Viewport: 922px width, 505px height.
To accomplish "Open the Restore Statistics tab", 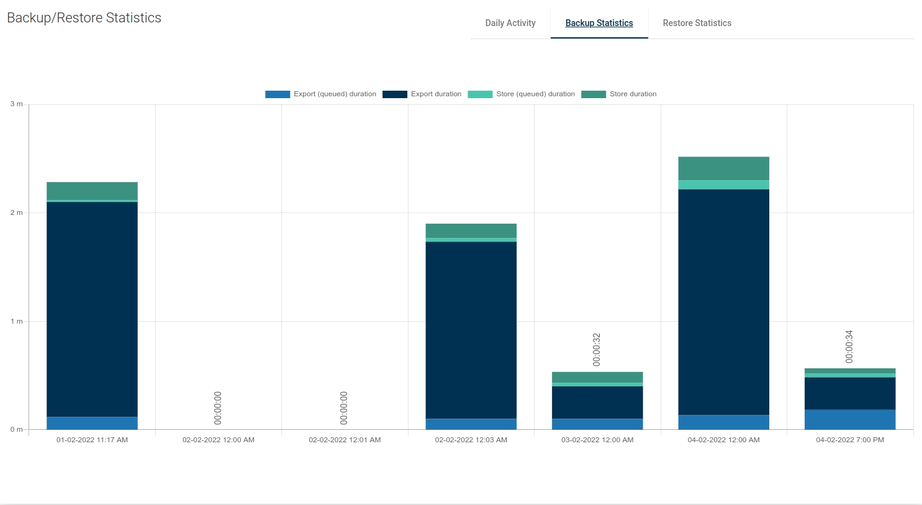I will point(697,23).
